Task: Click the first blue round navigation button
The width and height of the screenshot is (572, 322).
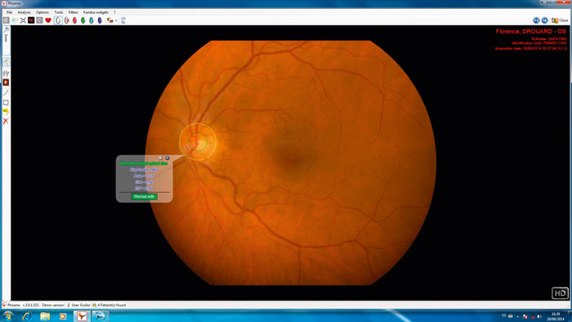Action: pyautogui.click(x=536, y=20)
